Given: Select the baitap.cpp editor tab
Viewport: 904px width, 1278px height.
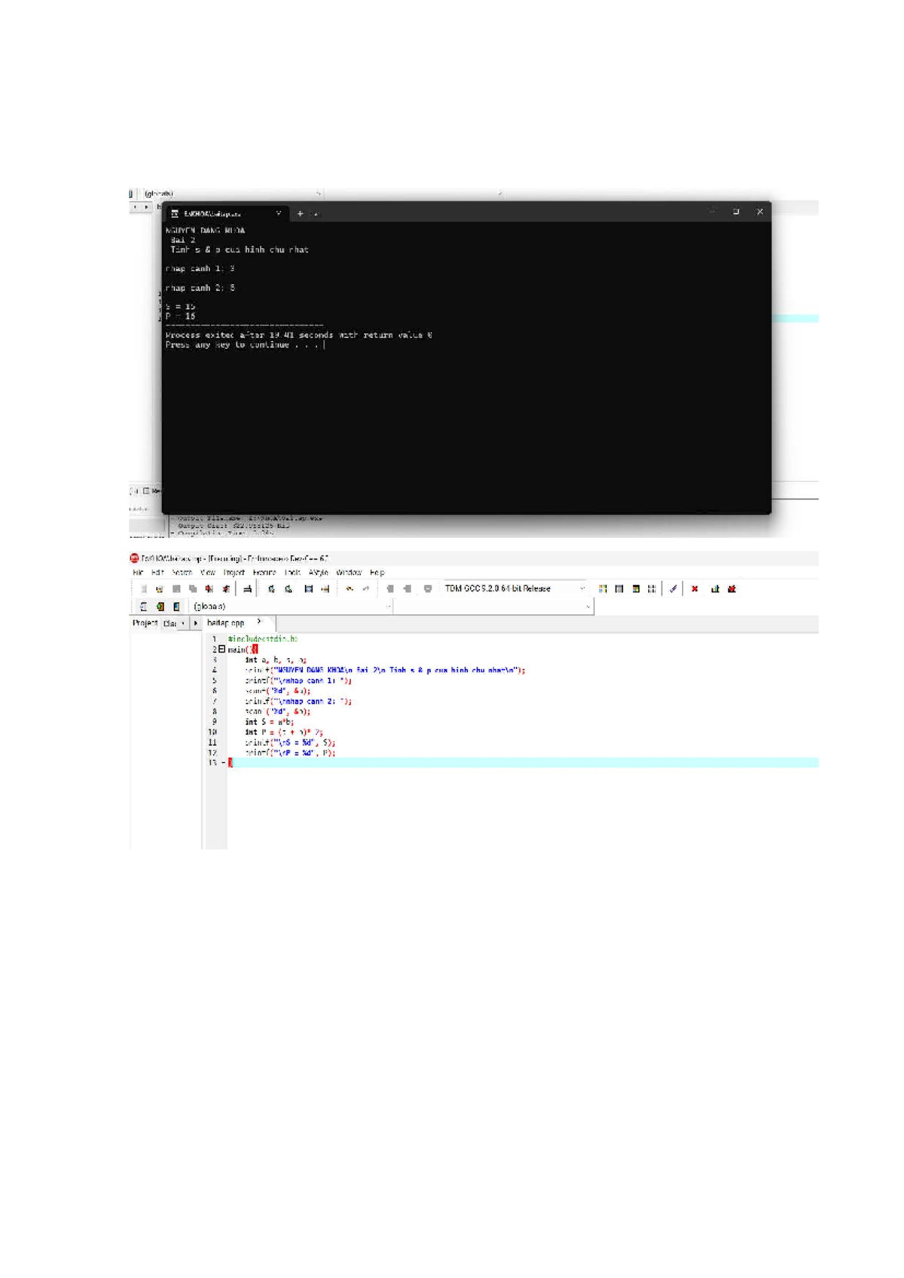Looking at the screenshot, I should click(x=226, y=623).
